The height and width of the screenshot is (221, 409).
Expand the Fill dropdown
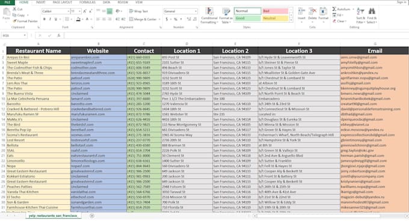(x=343, y=15)
